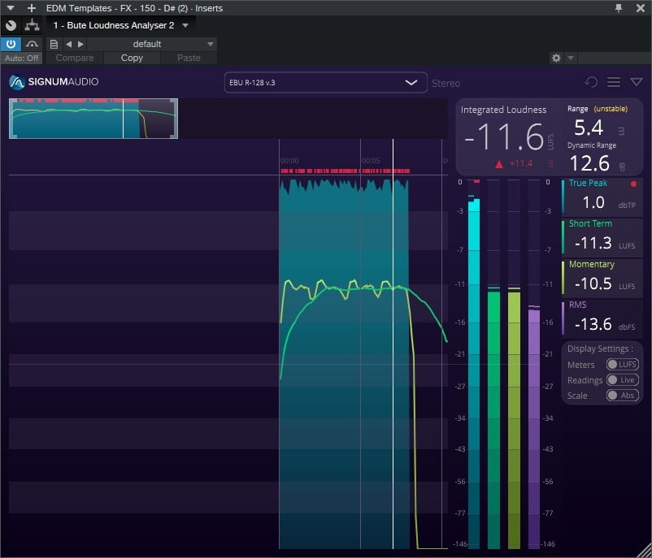Click the 'Display Settings :' heading

[x=600, y=349]
